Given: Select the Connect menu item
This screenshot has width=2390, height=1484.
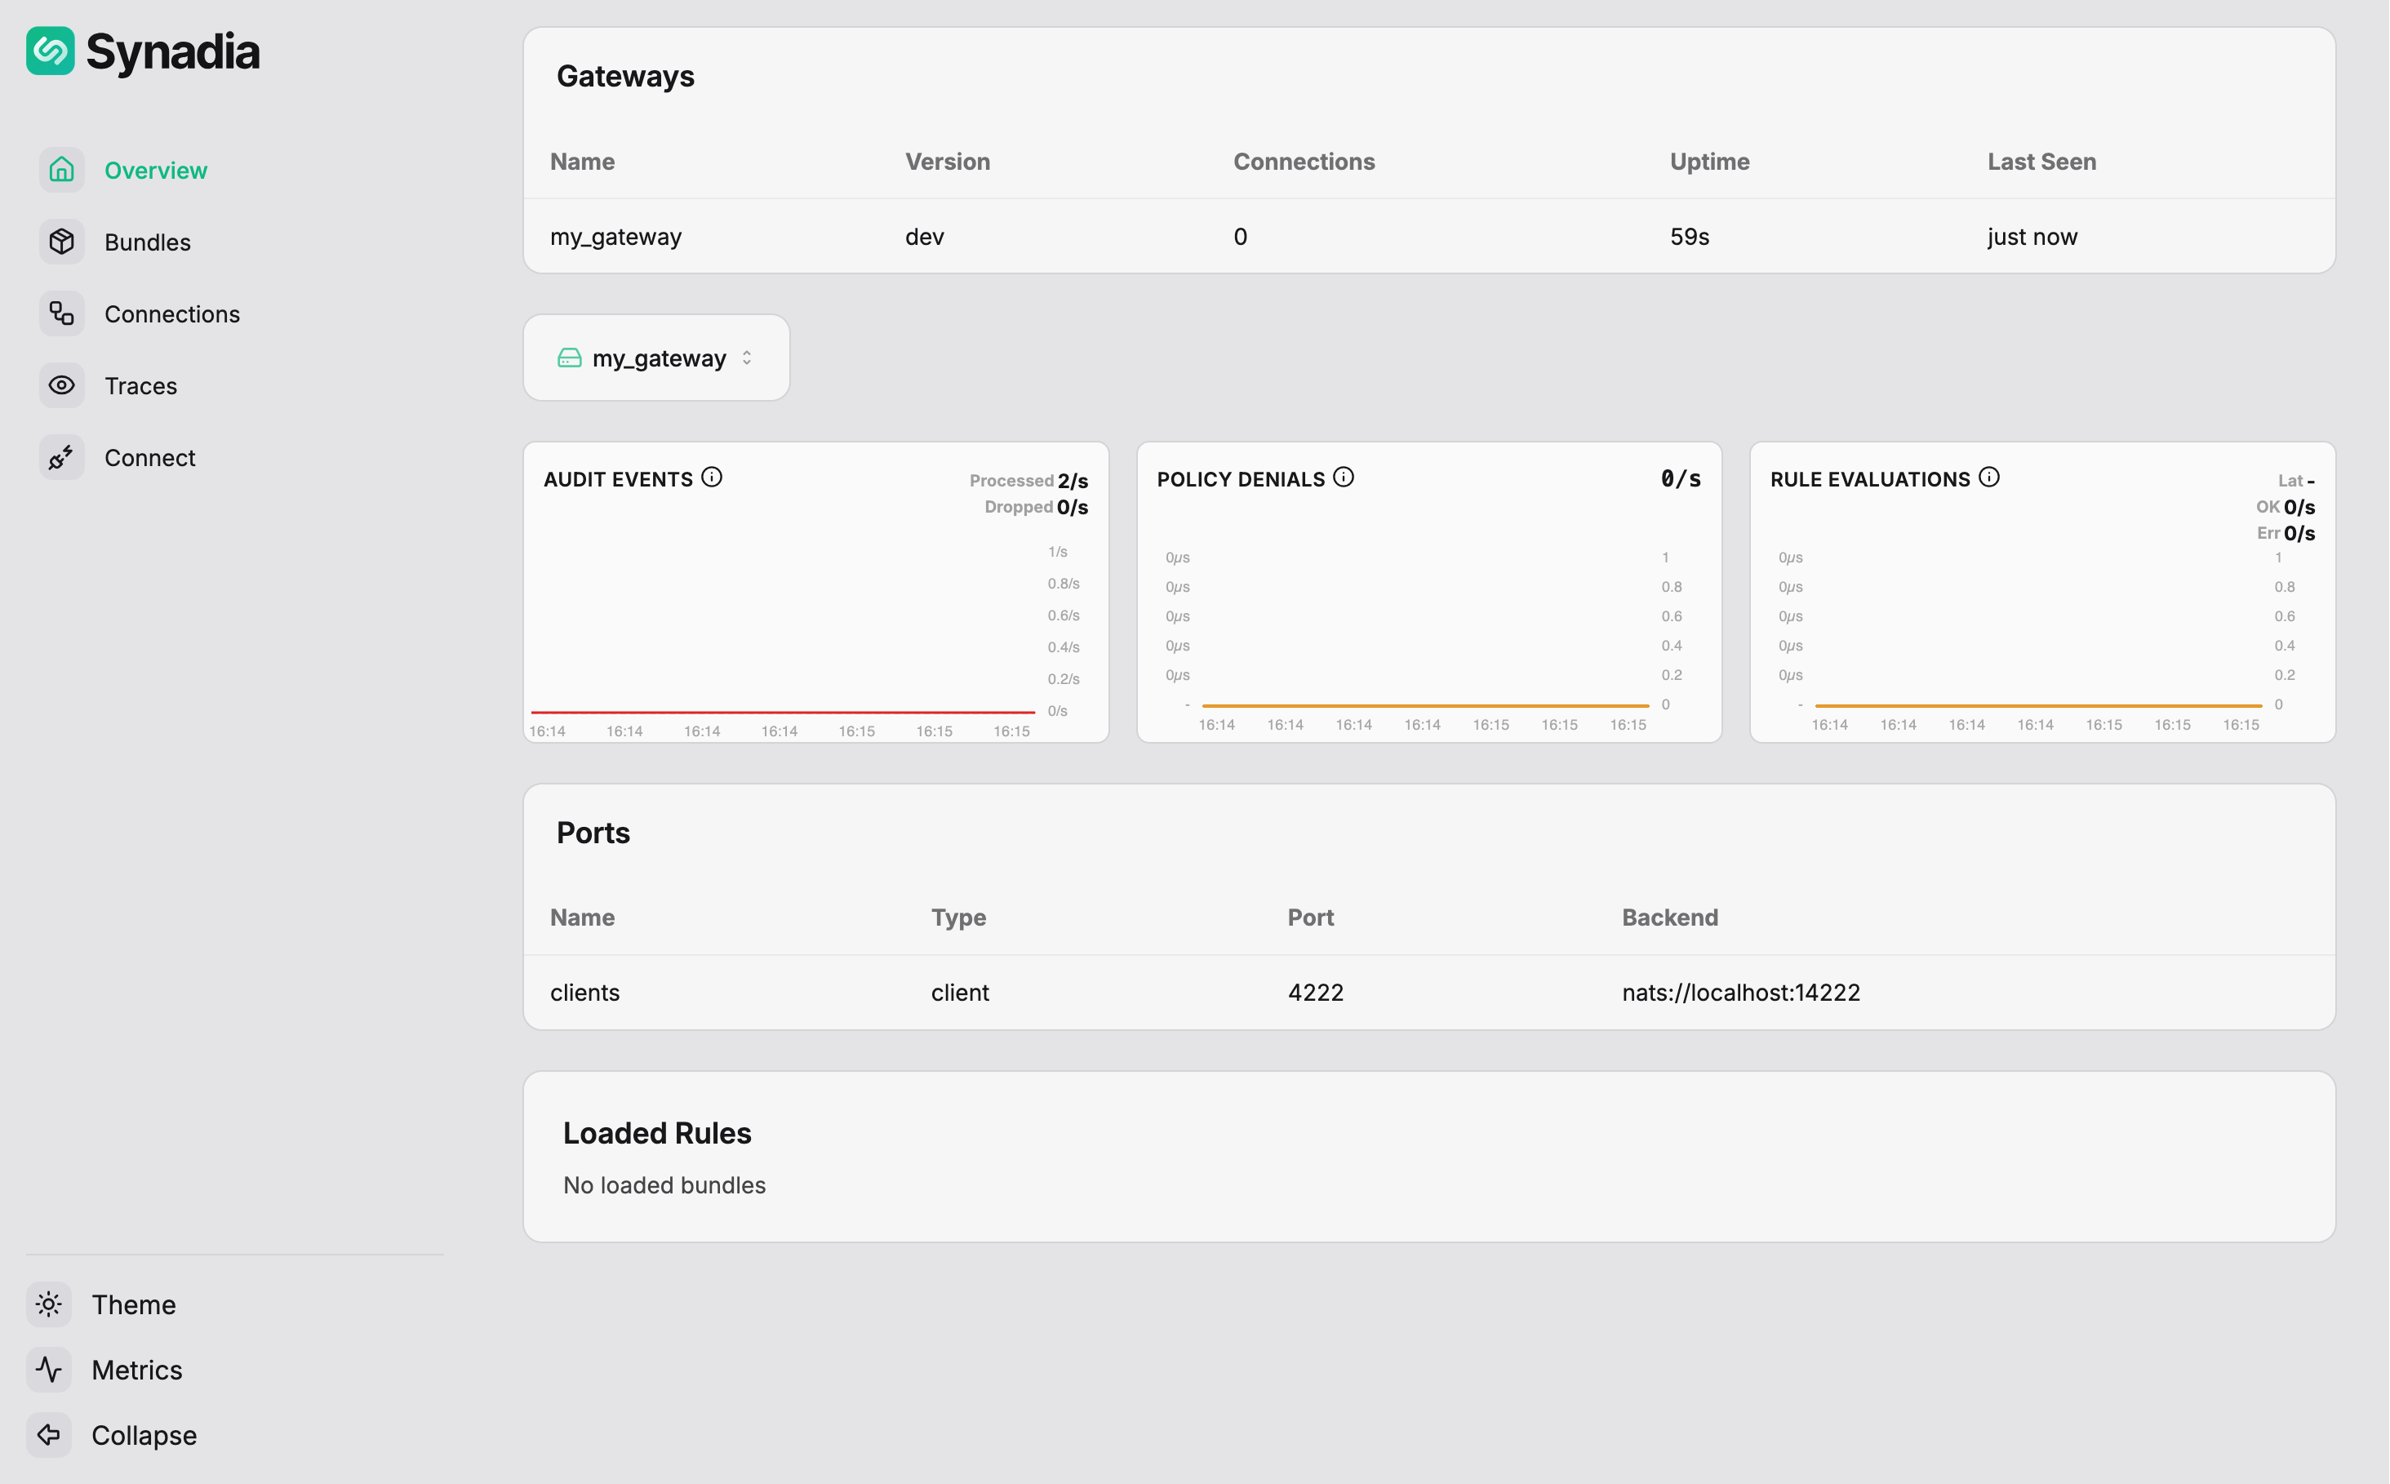Looking at the screenshot, I should 150,459.
